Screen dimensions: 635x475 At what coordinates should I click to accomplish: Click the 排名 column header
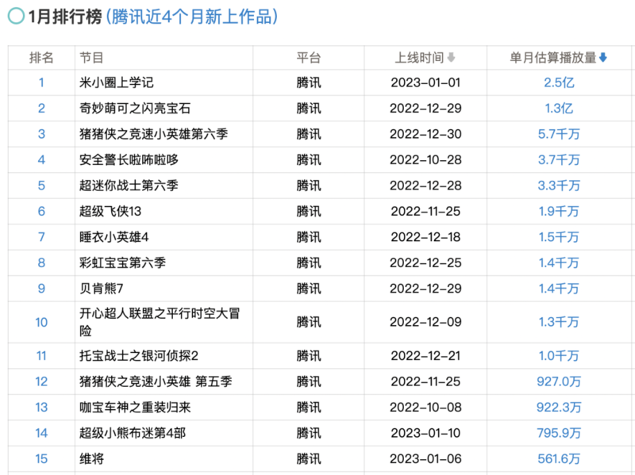(x=41, y=58)
